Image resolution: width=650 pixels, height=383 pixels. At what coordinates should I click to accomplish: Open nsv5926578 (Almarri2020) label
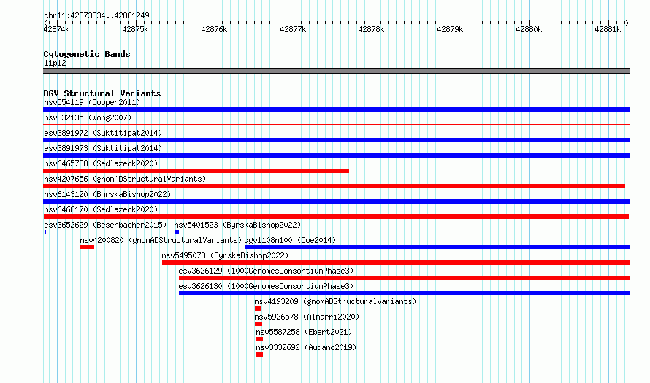pyautogui.click(x=307, y=317)
